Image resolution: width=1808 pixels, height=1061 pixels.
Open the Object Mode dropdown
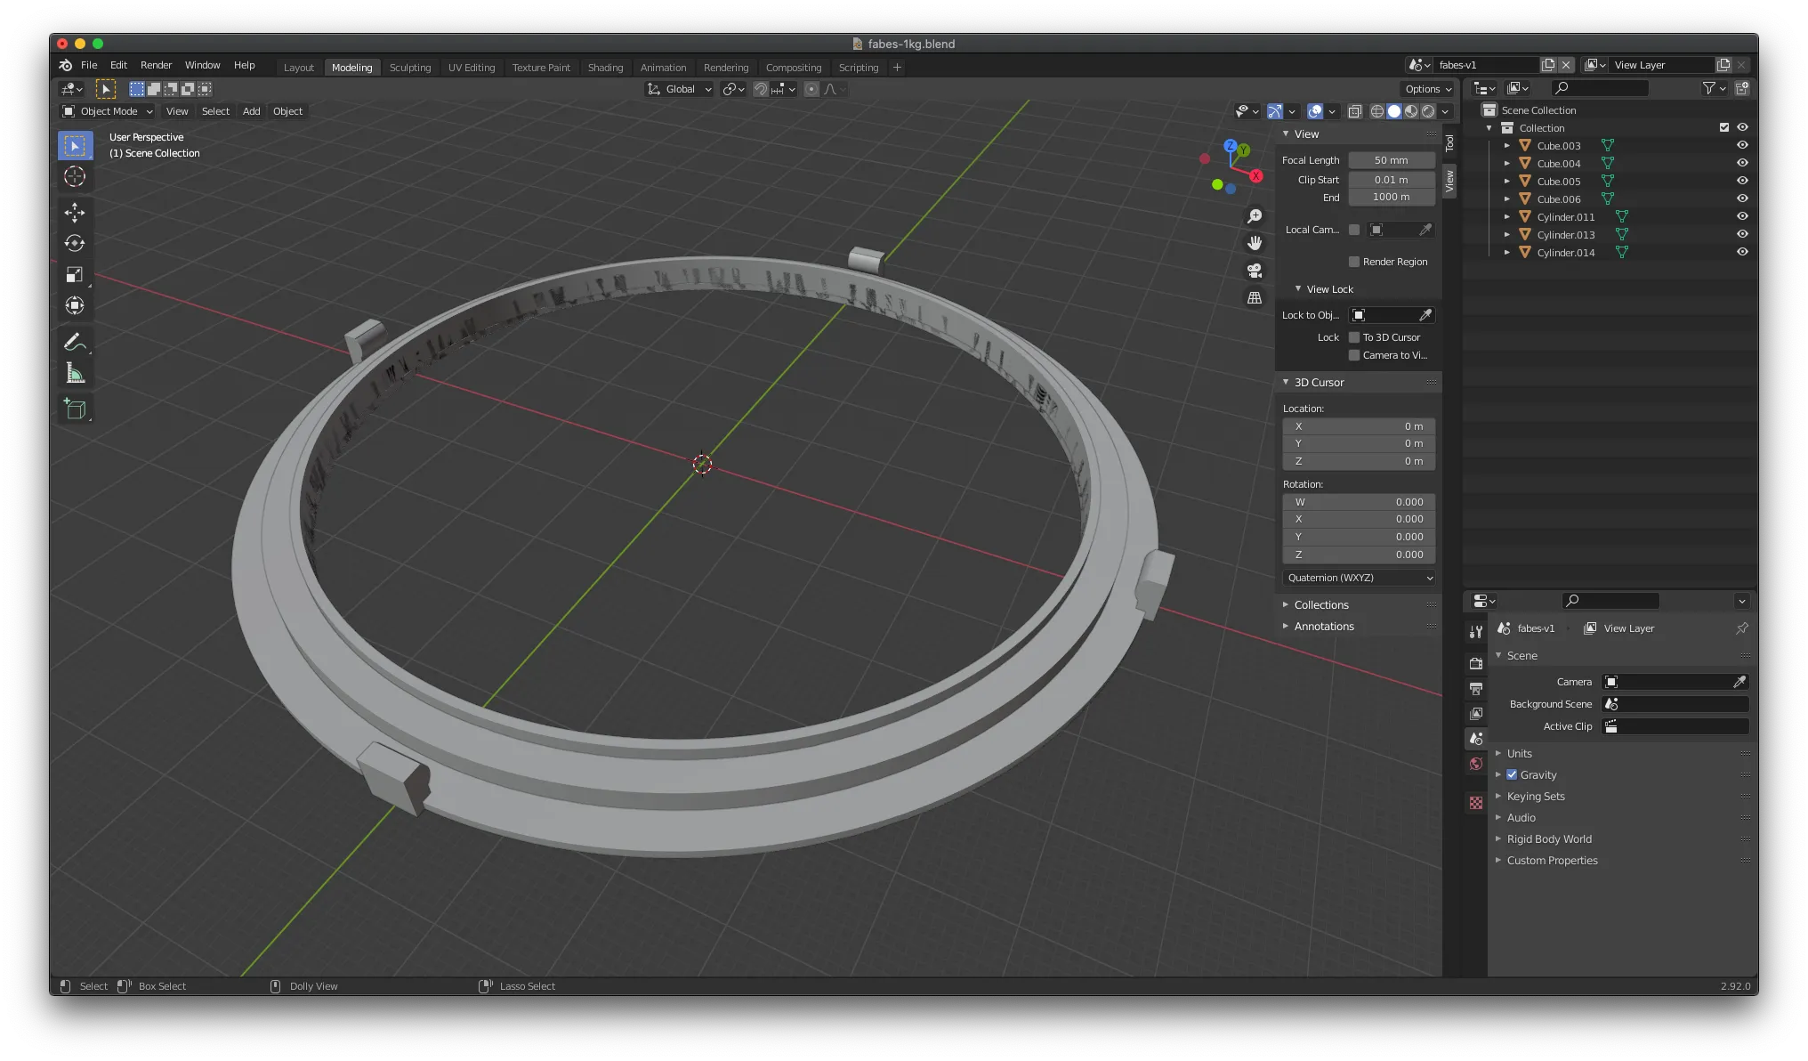click(x=108, y=111)
